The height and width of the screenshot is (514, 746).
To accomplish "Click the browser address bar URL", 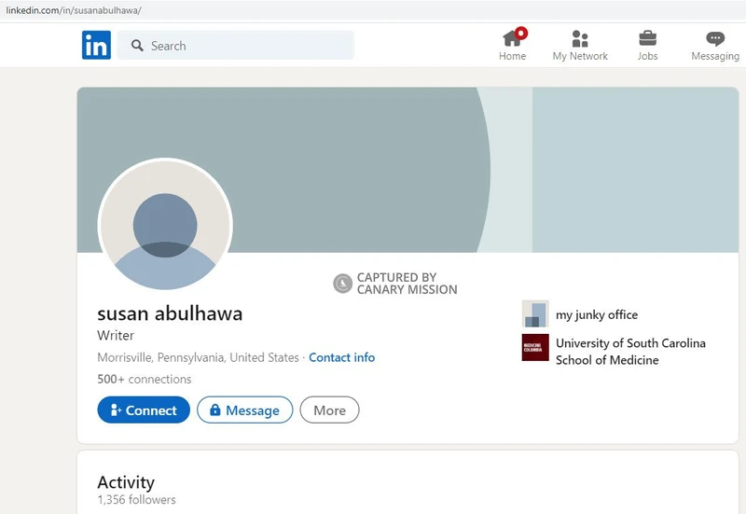I will click(x=74, y=10).
